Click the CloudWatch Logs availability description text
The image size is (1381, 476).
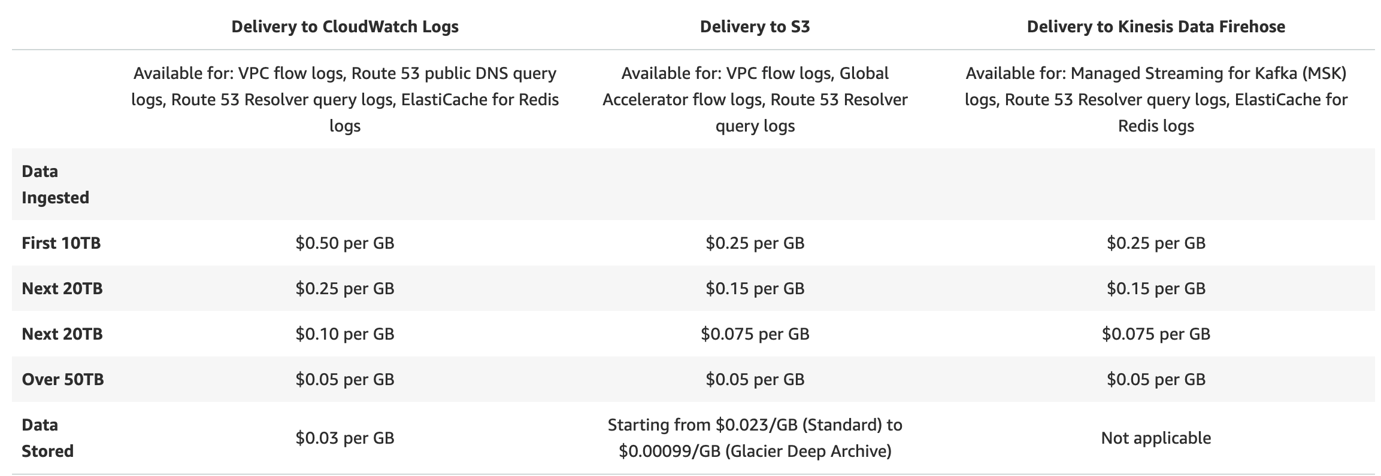coord(345,99)
